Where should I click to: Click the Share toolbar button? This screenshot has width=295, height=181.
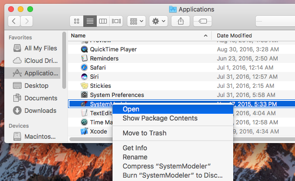(181, 21)
